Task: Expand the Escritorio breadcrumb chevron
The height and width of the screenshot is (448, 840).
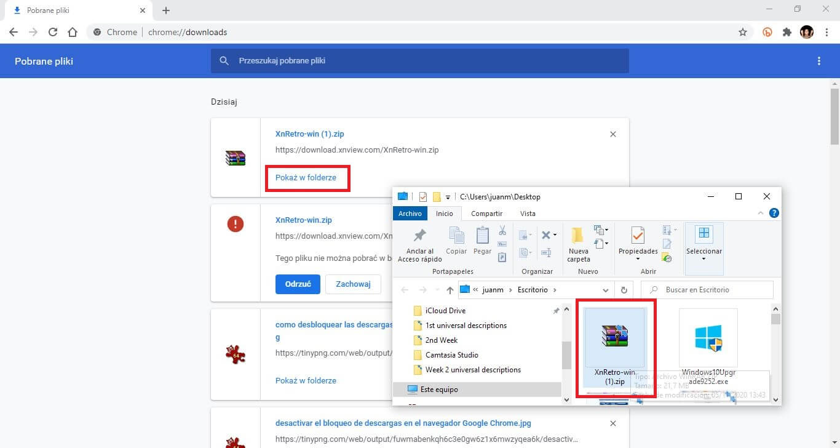Action: point(555,290)
